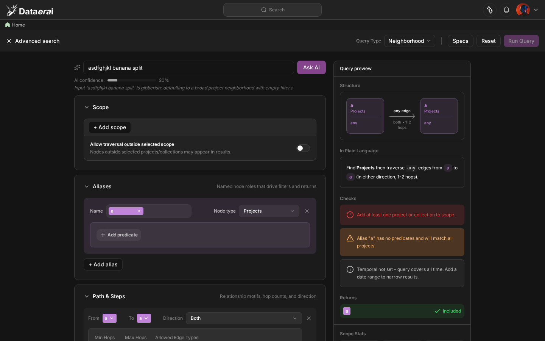Click Add predicate
This screenshot has width=545, height=341.
click(119, 235)
